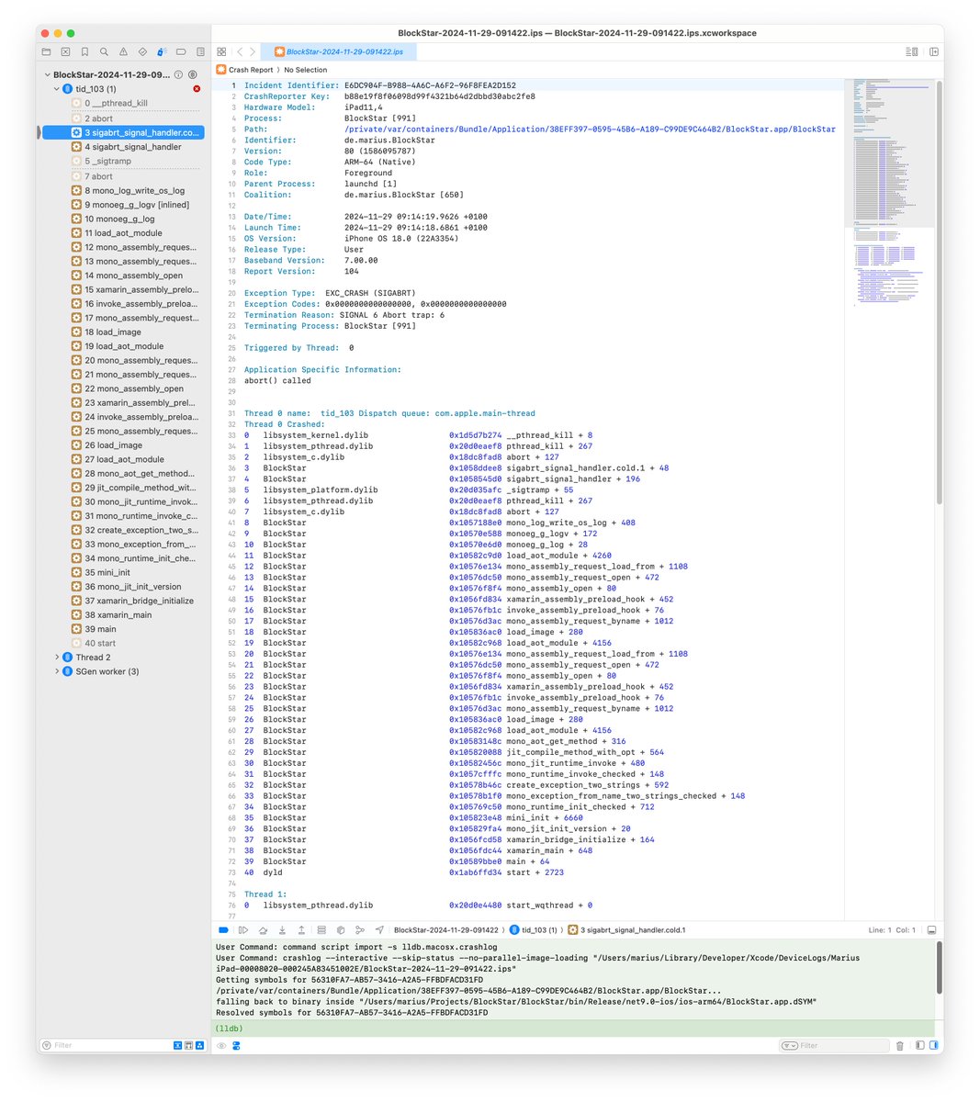Viewport: 980px width, 1102px height.
Task: Hide the debug area via the status bar button
Action: click(931, 930)
